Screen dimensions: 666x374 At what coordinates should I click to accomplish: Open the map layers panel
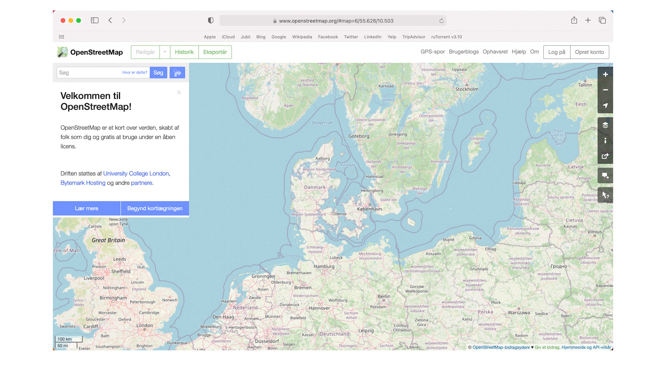[605, 124]
